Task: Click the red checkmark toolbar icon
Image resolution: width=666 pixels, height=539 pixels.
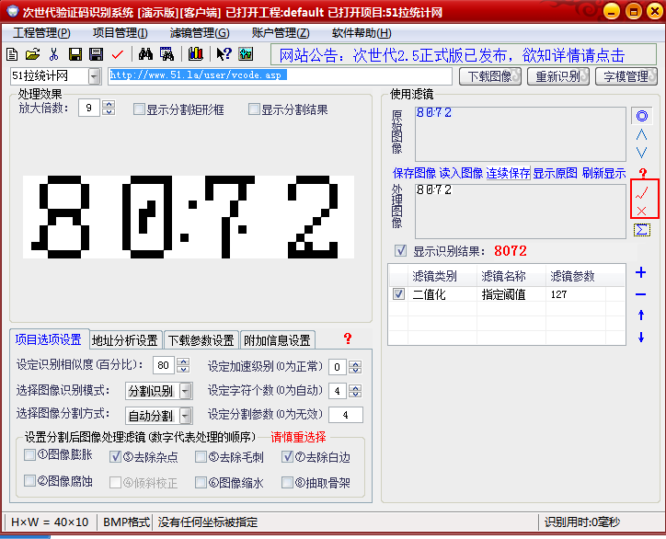Action: (x=117, y=54)
